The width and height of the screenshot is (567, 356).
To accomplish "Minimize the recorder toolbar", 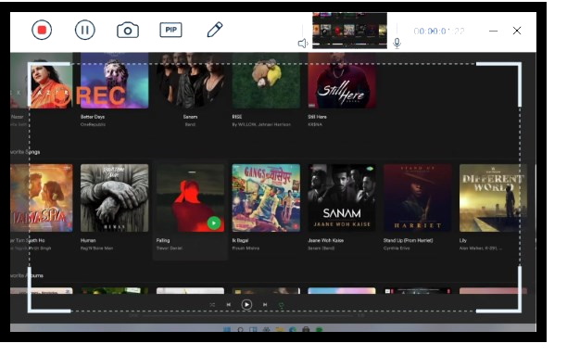I will [493, 32].
